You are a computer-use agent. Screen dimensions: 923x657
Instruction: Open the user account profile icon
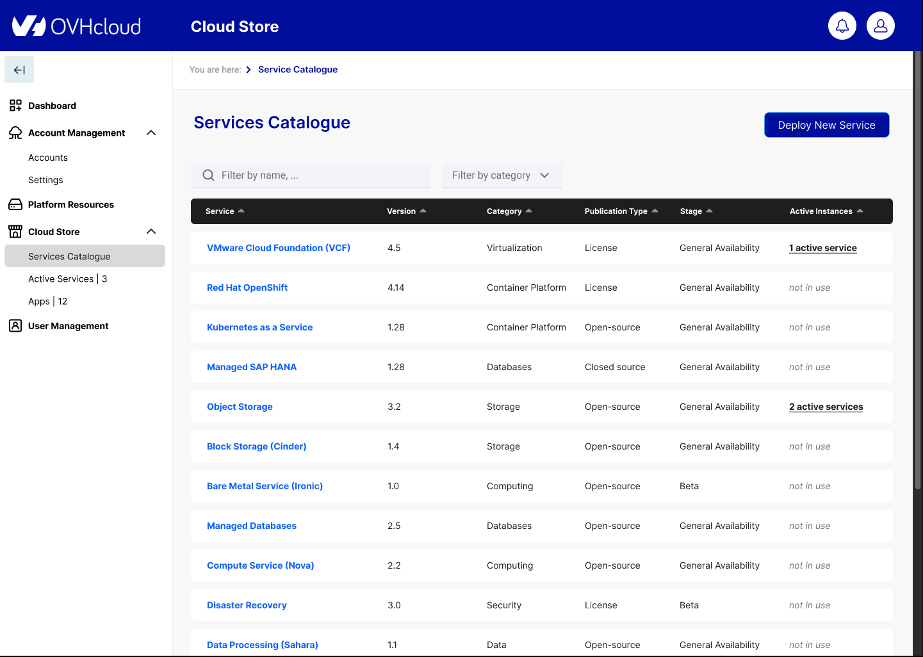[880, 26]
